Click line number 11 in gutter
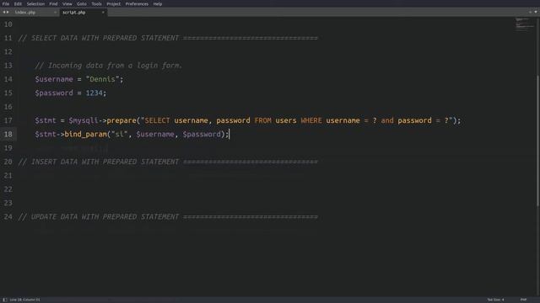 coord(8,38)
